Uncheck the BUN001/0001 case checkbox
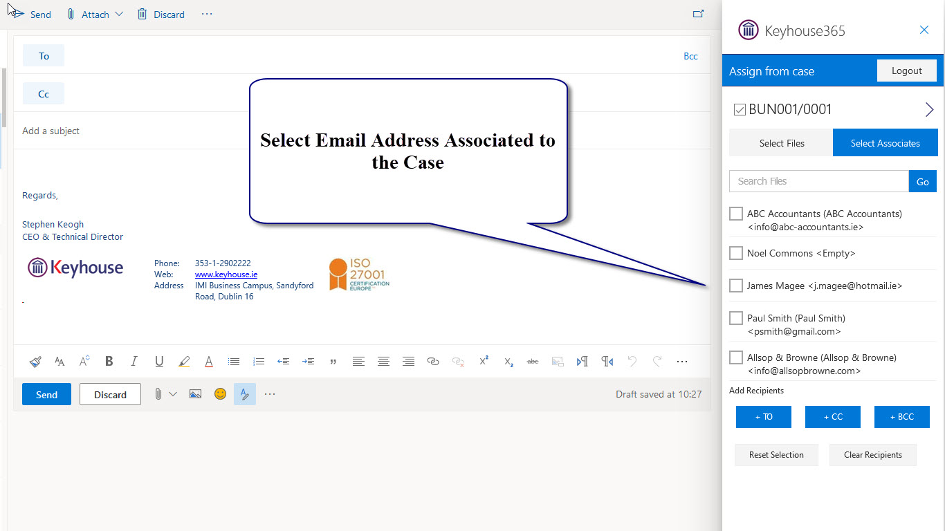 click(740, 110)
